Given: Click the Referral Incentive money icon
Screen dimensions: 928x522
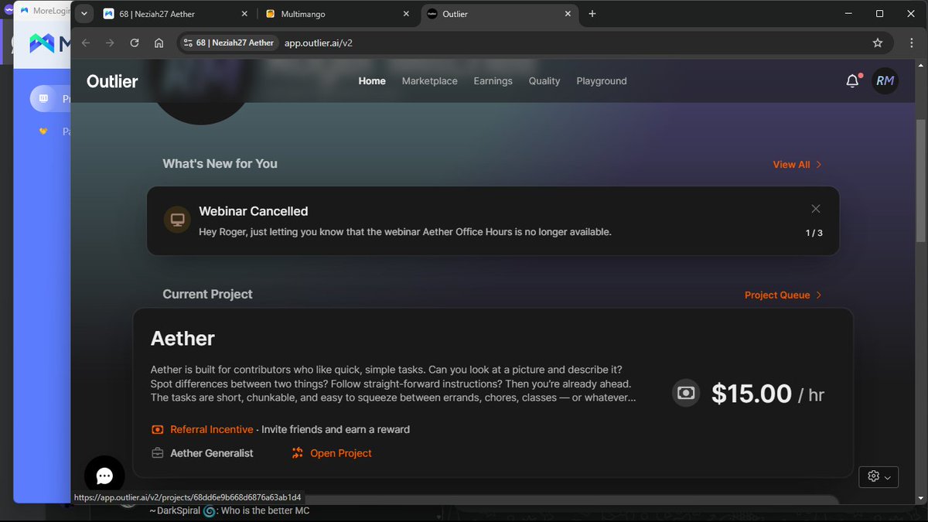Looking at the screenshot, I should click(x=158, y=429).
